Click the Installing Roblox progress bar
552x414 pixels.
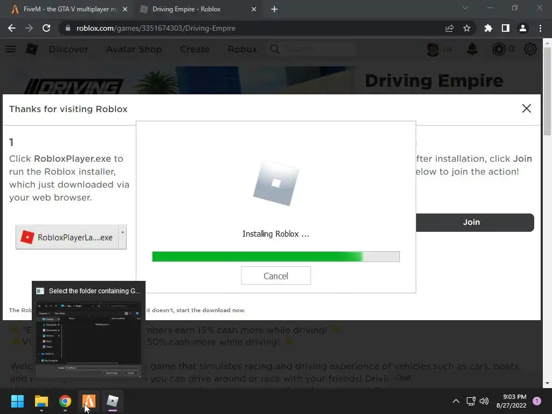click(276, 256)
